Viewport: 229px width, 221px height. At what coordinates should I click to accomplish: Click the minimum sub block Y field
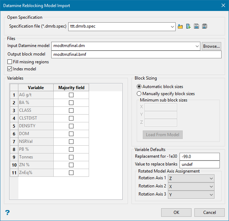pyautogui.click(x=161, y=115)
